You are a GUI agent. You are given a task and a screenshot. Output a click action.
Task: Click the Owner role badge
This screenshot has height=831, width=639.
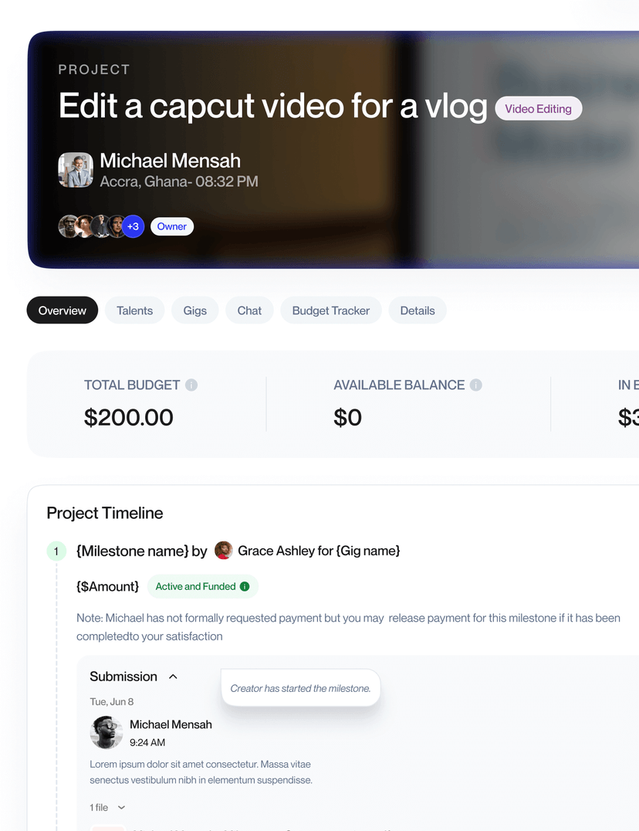pyautogui.click(x=172, y=226)
